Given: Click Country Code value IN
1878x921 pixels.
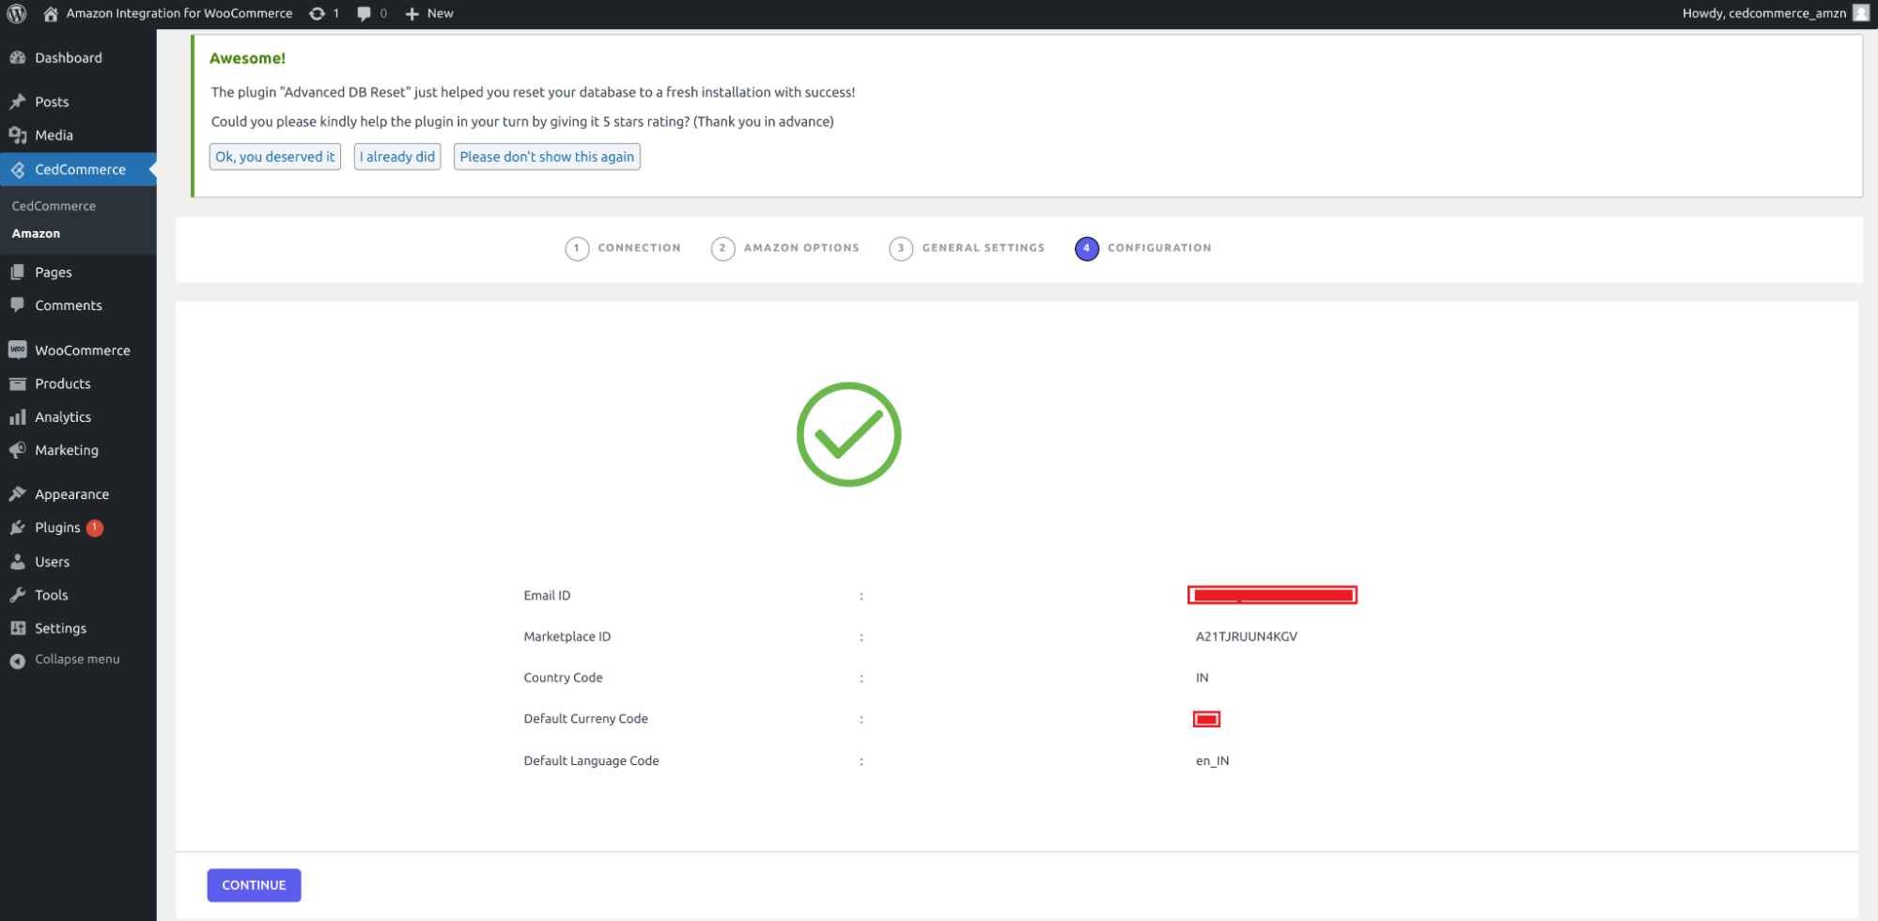Looking at the screenshot, I should tap(1202, 678).
